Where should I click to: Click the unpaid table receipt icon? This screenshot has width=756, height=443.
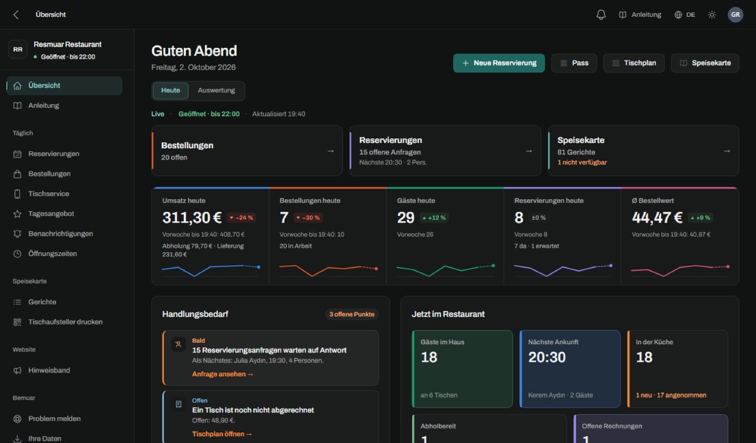point(178,405)
